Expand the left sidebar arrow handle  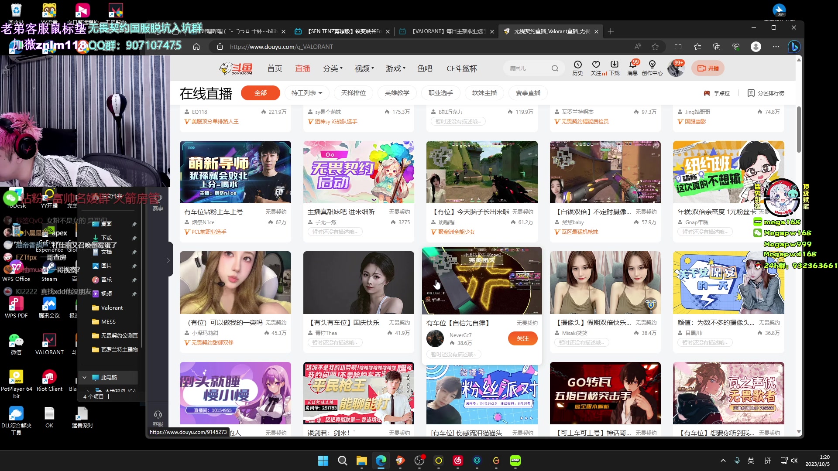click(x=168, y=260)
